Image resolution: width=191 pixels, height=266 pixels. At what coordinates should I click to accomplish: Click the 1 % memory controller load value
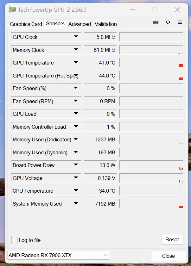(100, 127)
